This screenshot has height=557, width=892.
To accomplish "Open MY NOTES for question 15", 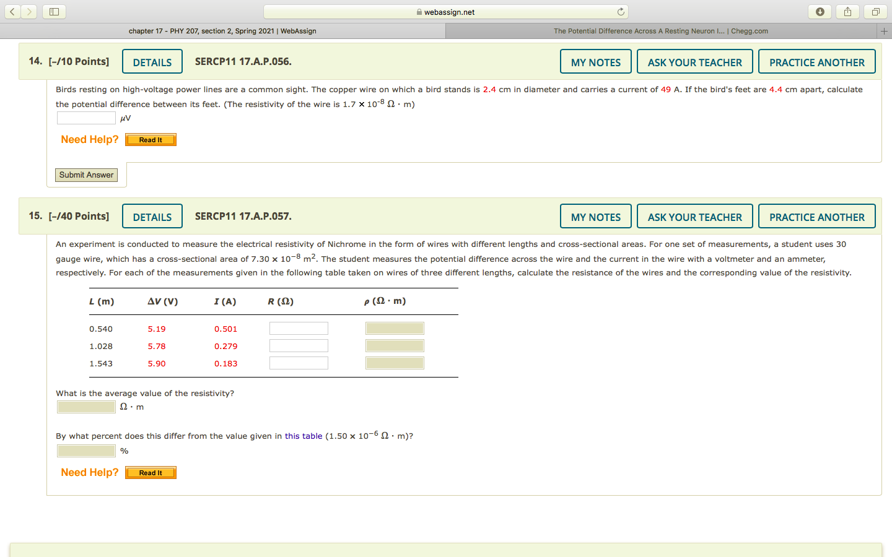I will (595, 216).
